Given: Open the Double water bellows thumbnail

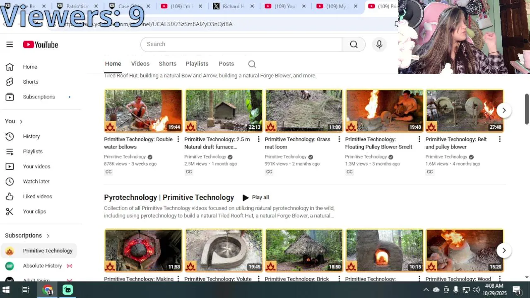Looking at the screenshot, I should pos(143,111).
